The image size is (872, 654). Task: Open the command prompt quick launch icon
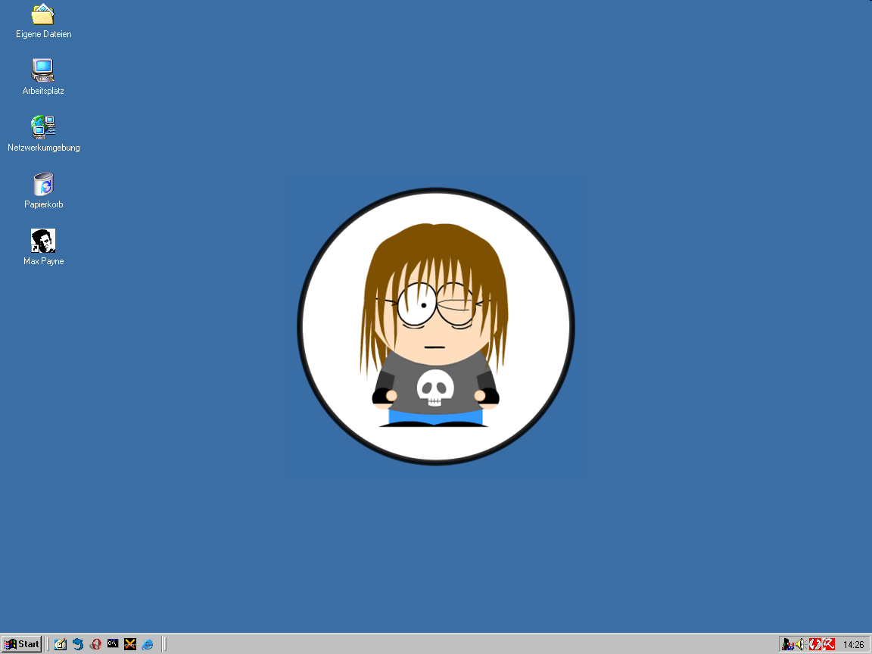[x=113, y=643]
